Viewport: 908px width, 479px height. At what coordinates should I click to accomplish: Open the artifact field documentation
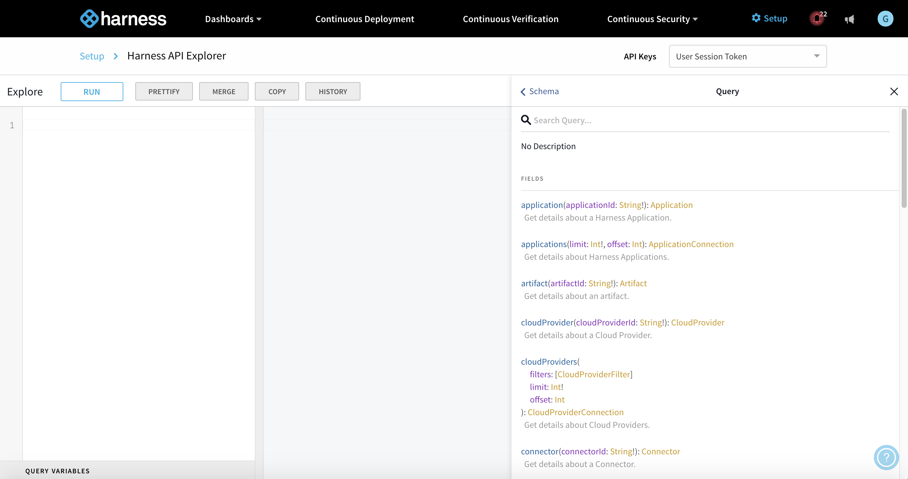(534, 283)
